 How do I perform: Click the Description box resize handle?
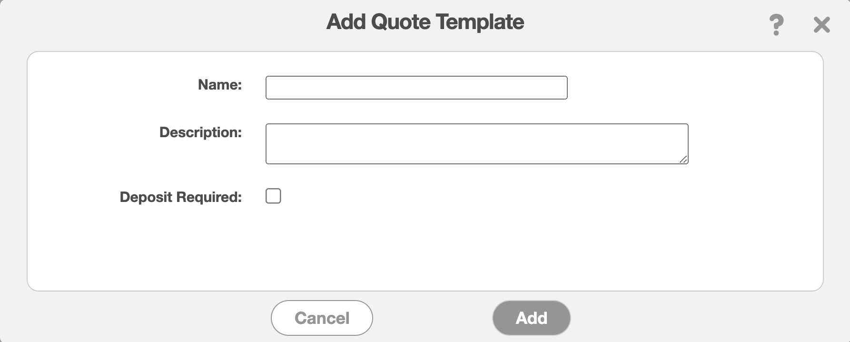pos(683,160)
